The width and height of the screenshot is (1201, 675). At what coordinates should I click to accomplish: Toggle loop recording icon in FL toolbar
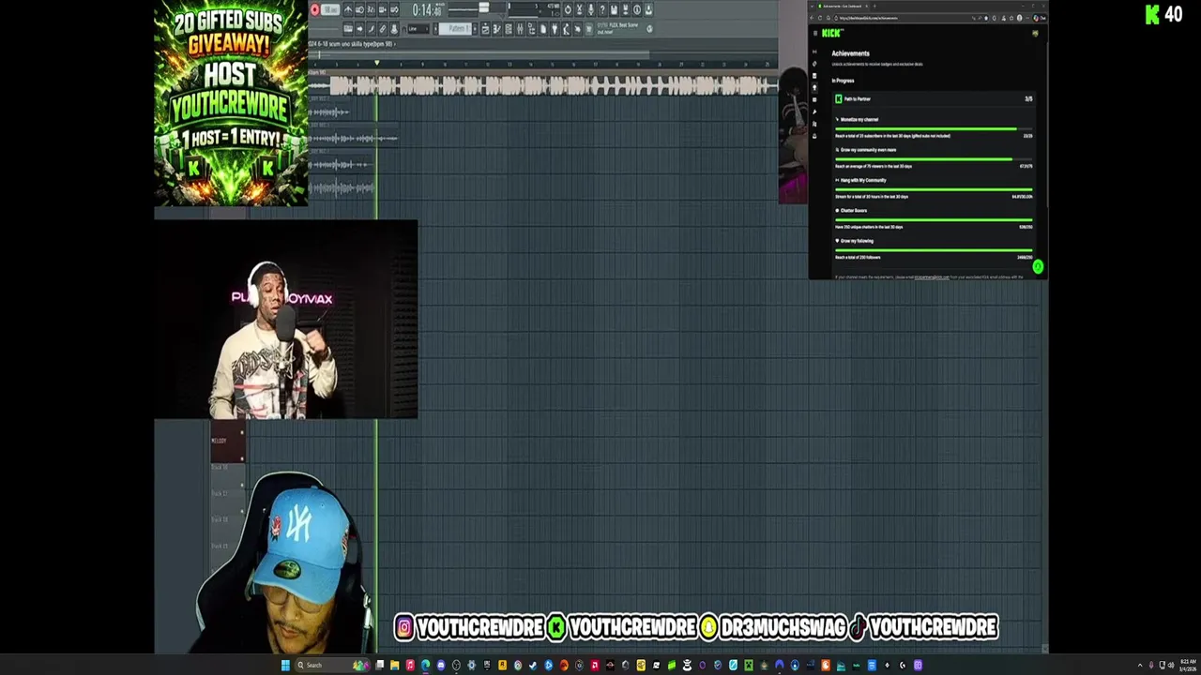pyautogui.click(x=395, y=10)
